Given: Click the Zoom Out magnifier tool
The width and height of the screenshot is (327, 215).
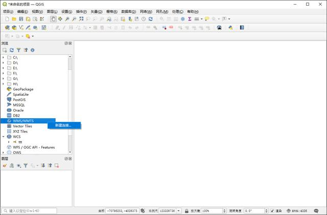Looking at the screenshot, I should 74,19.
